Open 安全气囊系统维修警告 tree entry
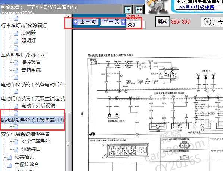Screen dimensions: 223x171 (25, 134)
